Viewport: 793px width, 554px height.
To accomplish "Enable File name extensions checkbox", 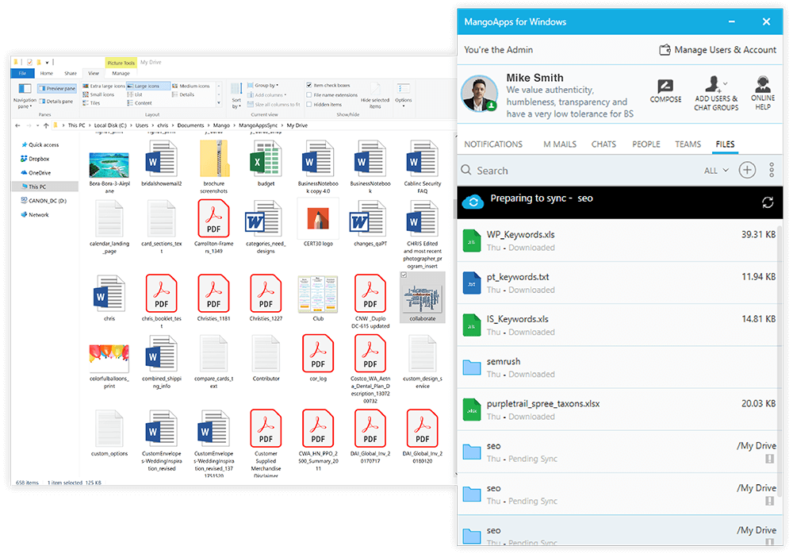I will point(309,94).
